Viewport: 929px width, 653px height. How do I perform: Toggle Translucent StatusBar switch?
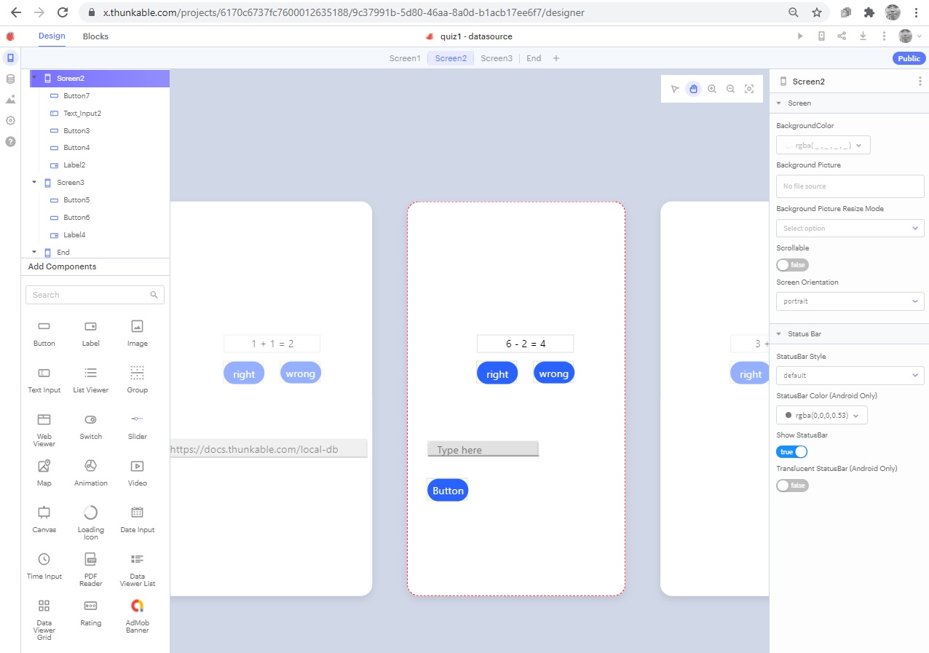coord(792,486)
